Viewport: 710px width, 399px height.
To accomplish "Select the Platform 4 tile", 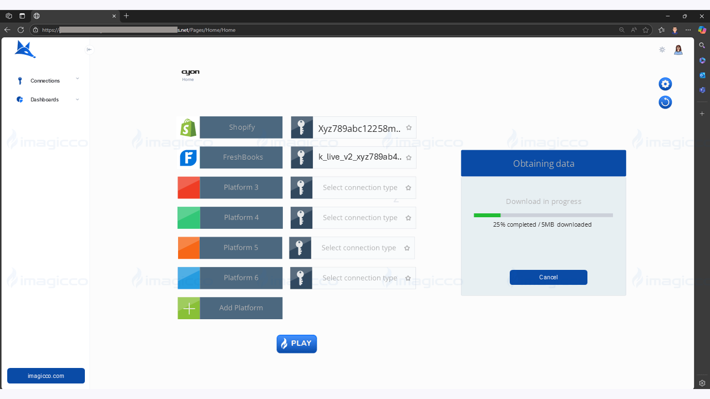I will (x=241, y=218).
